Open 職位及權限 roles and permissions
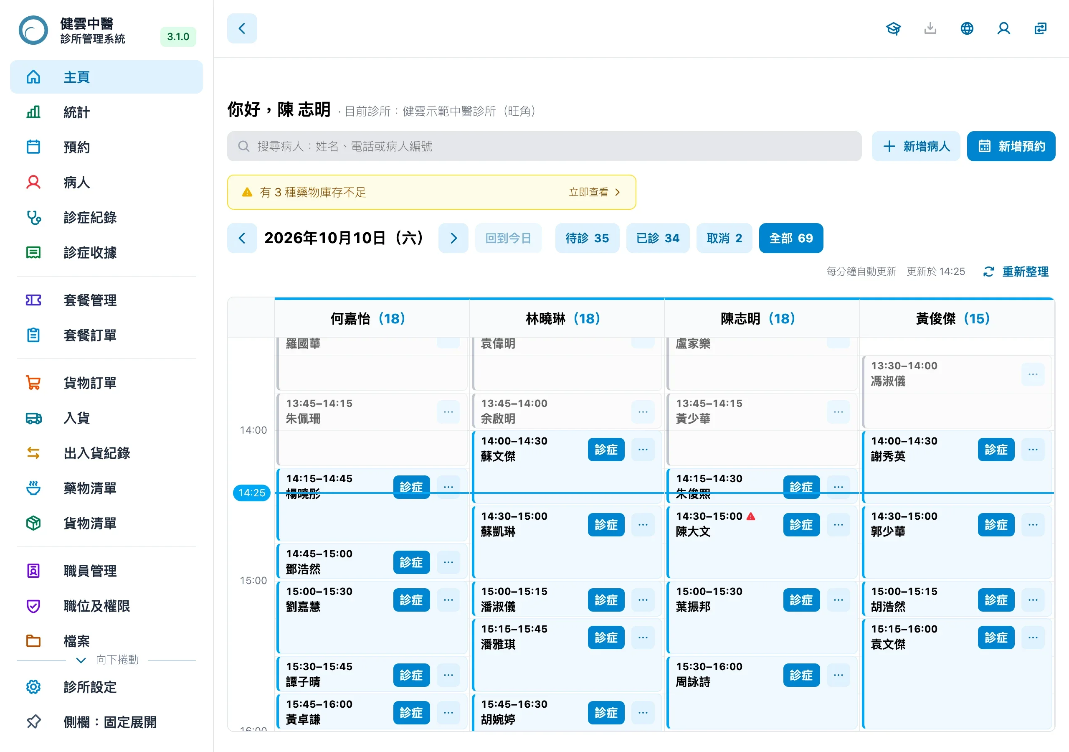 click(106, 606)
